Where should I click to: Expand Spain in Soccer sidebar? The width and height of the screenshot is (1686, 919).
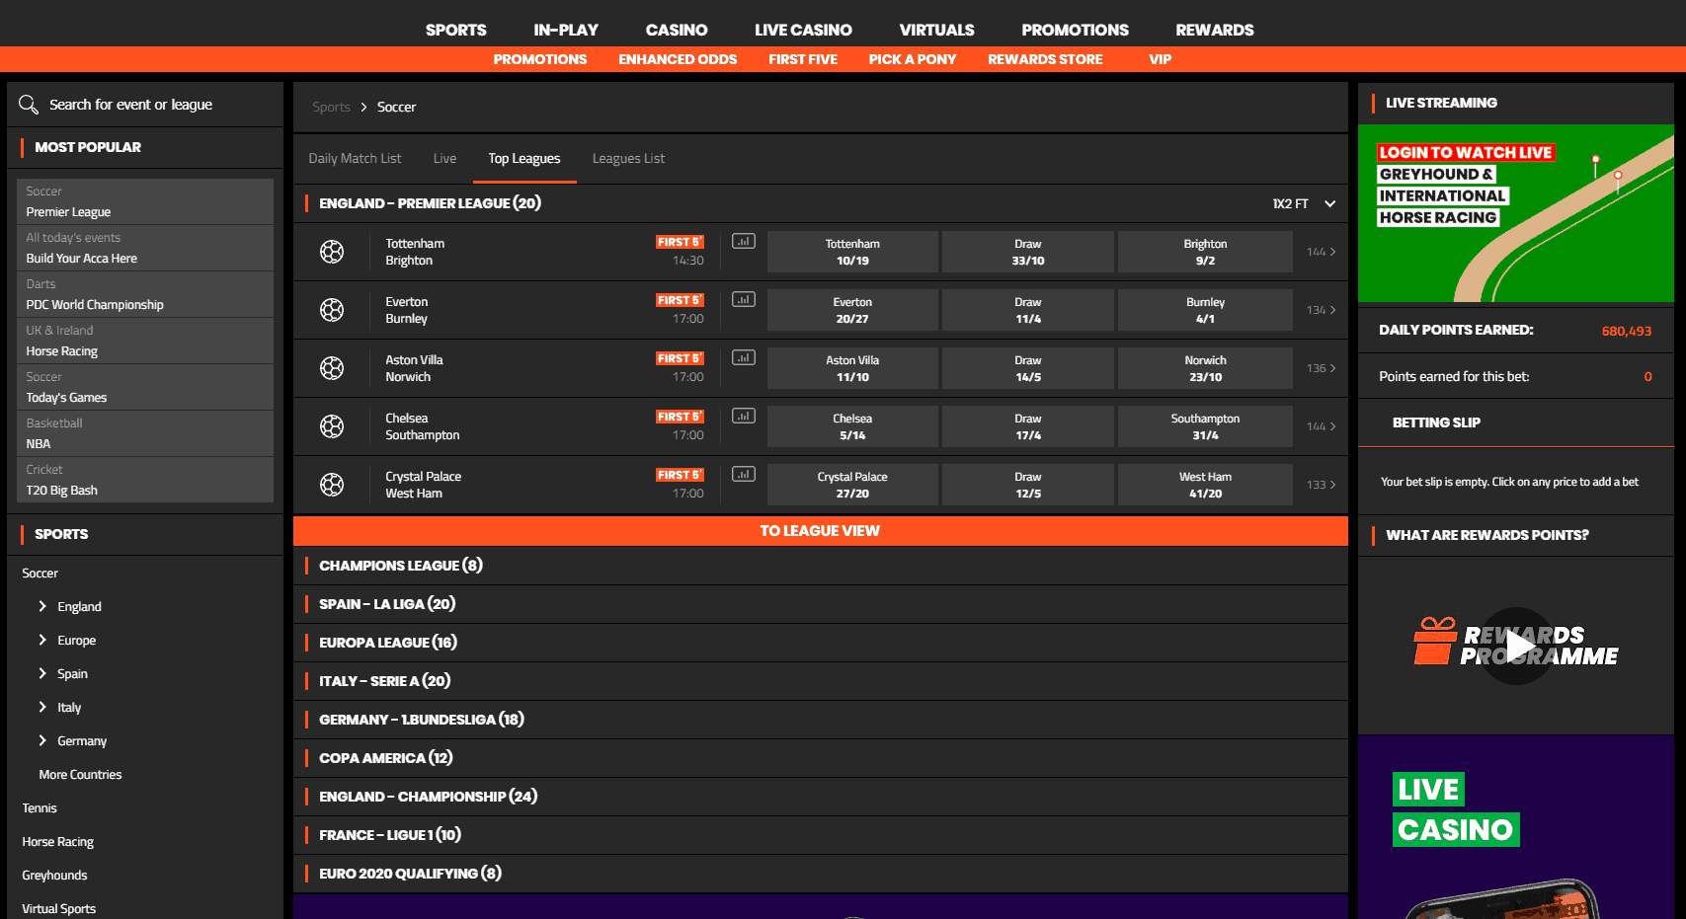pyautogui.click(x=42, y=673)
